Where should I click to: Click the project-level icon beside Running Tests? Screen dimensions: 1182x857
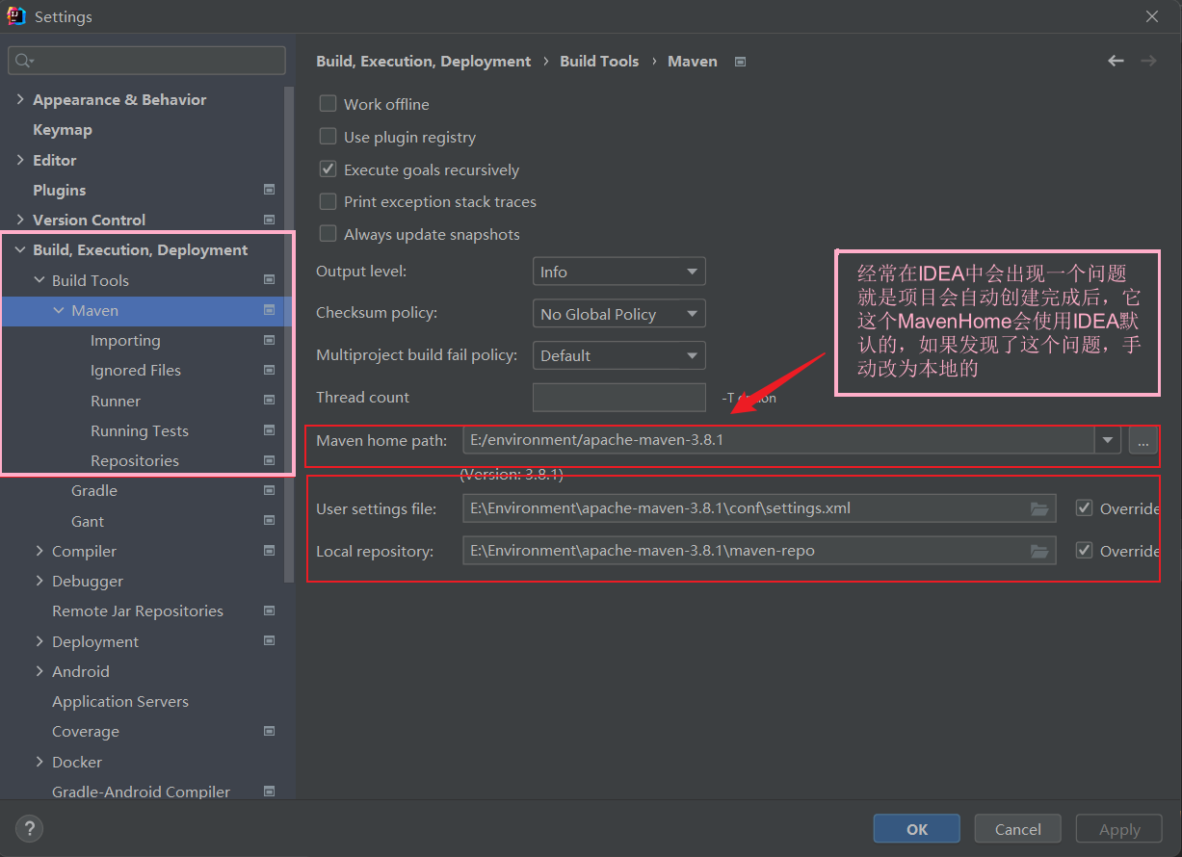point(270,430)
